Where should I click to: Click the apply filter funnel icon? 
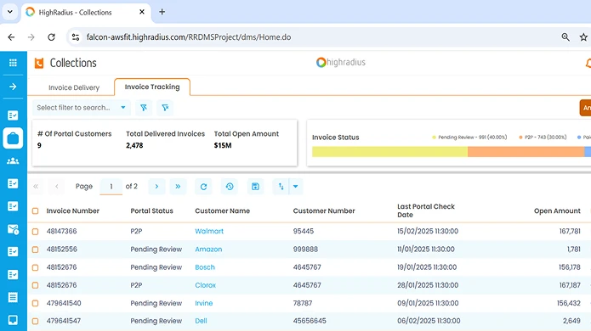click(144, 108)
